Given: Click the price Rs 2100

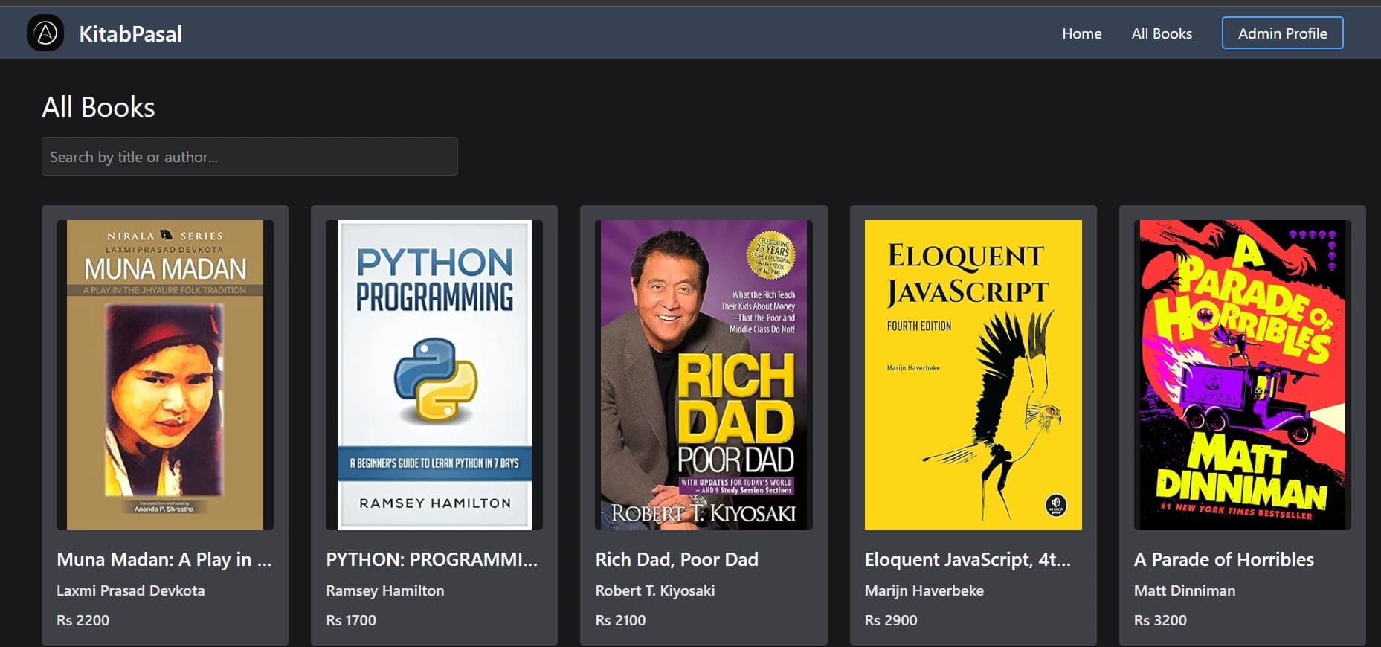Looking at the screenshot, I should [620, 620].
